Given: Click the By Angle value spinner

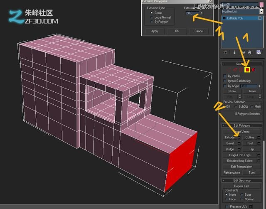Looking at the screenshot, I should click(x=259, y=86).
